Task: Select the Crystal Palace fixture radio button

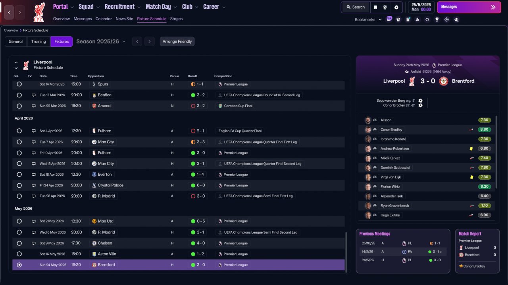Action: [x=19, y=185]
